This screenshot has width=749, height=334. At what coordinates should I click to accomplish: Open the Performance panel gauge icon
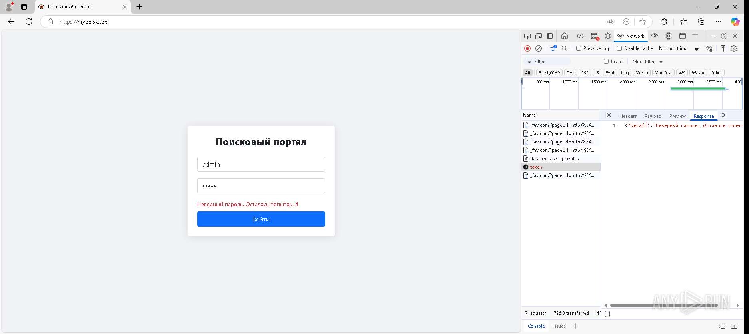[655, 36]
